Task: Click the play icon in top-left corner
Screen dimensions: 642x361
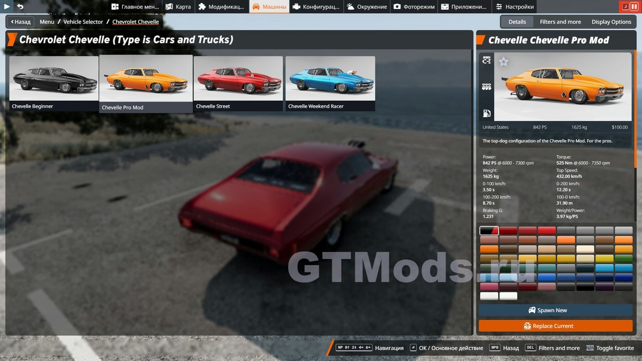Action: click(x=7, y=7)
